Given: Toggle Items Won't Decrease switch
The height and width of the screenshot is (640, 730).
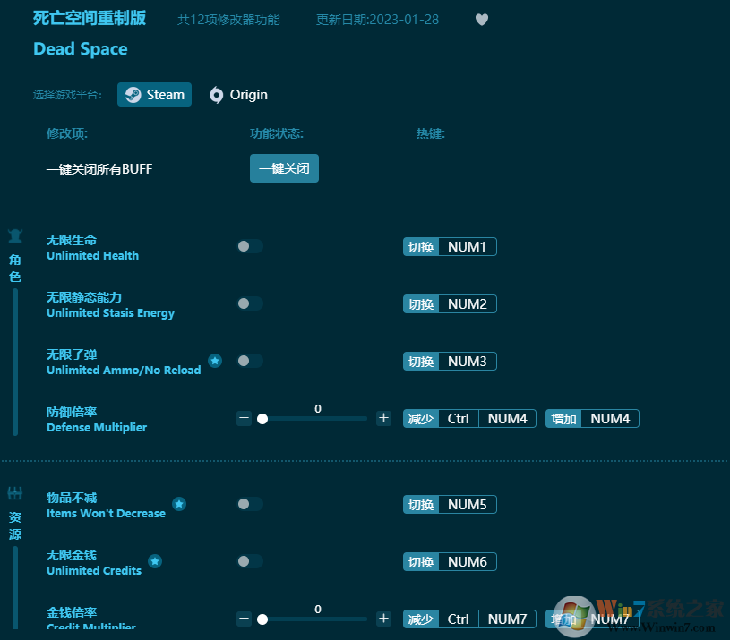Looking at the screenshot, I should pos(250,504).
